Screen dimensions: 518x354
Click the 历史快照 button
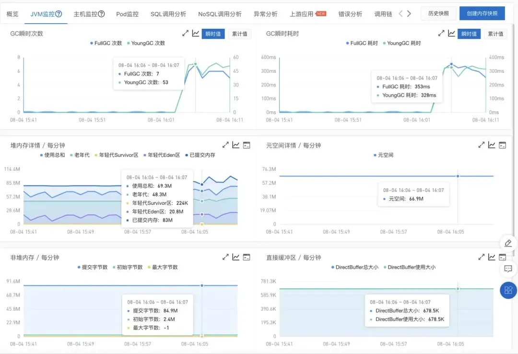pyautogui.click(x=438, y=13)
